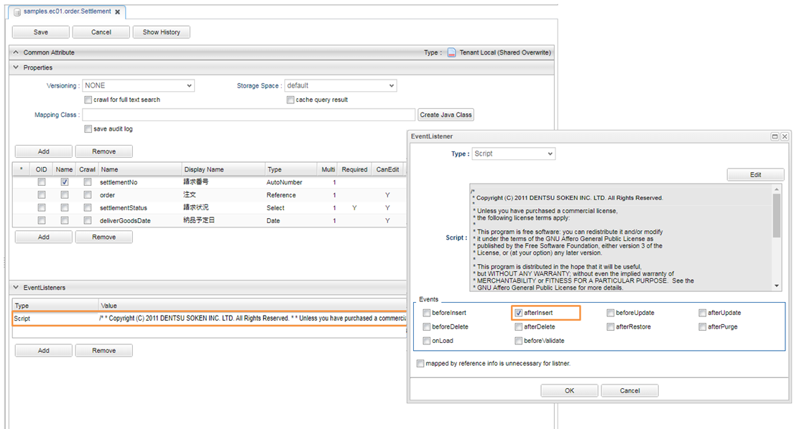Screen dimensions: 804x429
Task: Click the AutoNumber type cell
Action: [x=284, y=182]
